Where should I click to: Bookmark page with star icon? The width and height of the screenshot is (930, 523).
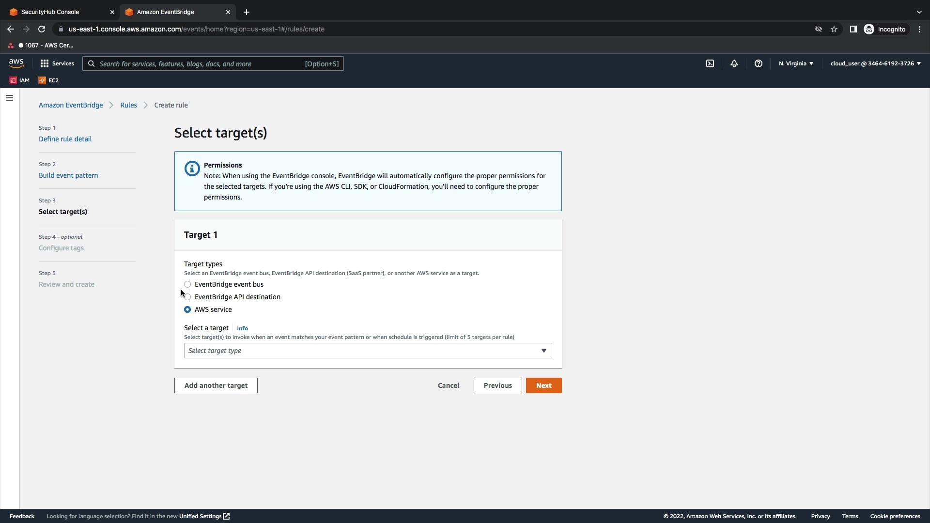(x=834, y=29)
